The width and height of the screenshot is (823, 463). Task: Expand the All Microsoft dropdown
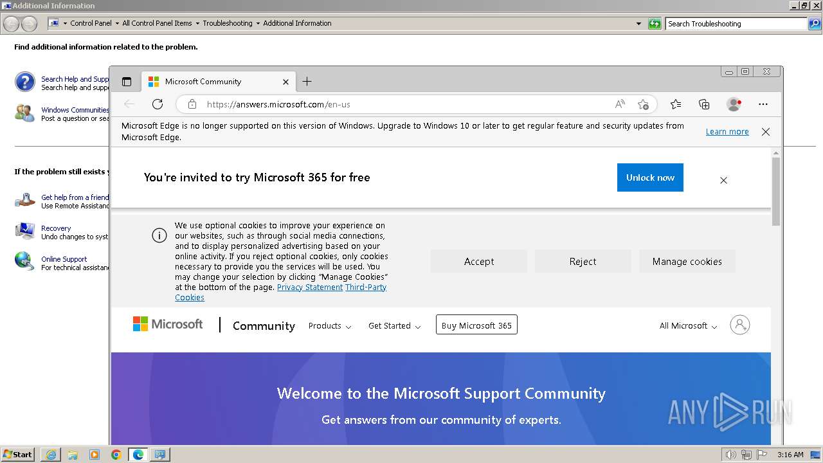tap(689, 326)
